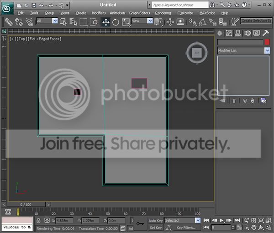This screenshot has width=274, height=233.
Task: Switch to the Utilities hammer tab
Action: pyautogui.click(x=266, y=33)
